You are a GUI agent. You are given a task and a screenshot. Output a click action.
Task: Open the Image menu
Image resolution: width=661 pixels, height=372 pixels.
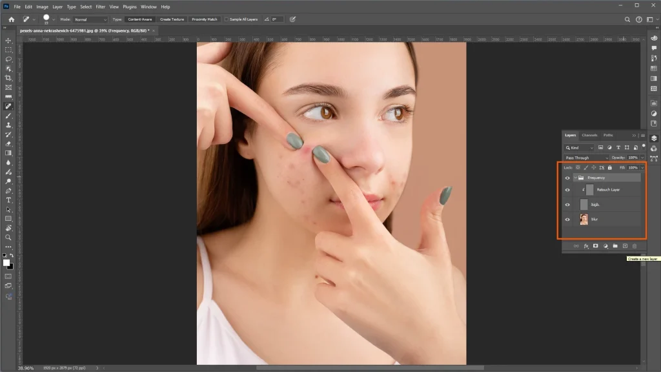coord(42,6)
